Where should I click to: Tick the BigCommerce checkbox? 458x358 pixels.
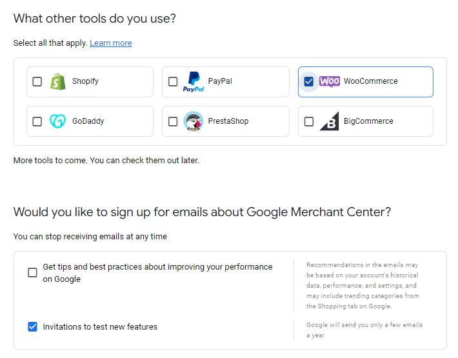[x=309, y=121]
